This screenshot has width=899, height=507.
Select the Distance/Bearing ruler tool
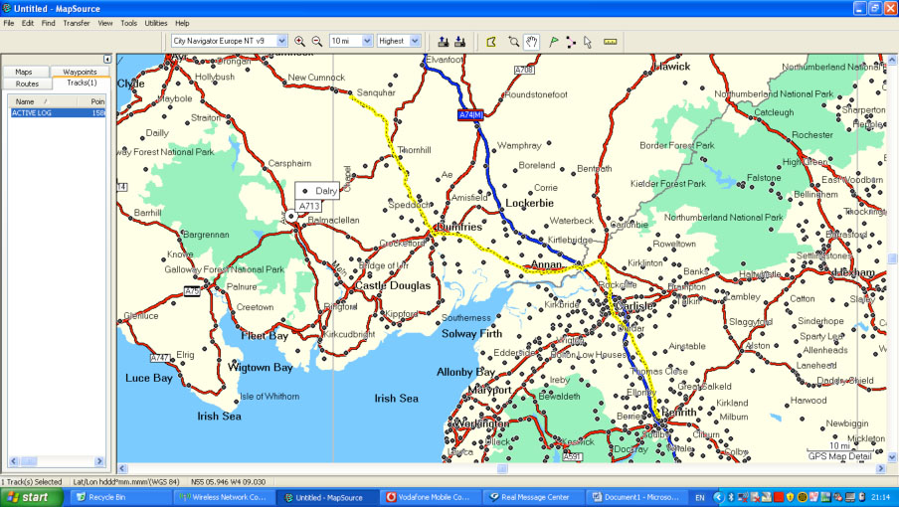(x=610, y=41)
